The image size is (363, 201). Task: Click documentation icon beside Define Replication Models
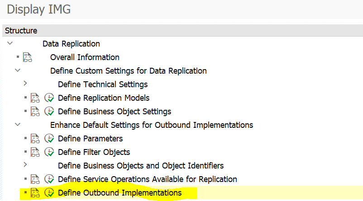[35, 98]
